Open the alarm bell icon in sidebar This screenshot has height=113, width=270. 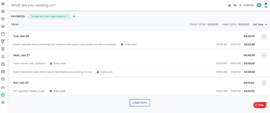coord(3,49)
